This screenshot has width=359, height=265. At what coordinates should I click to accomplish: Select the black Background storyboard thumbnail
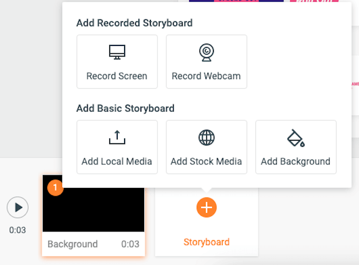tap(93, 206)
